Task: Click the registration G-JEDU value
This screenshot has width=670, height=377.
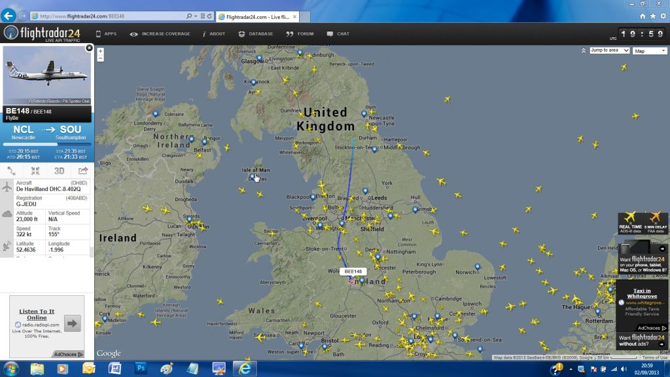Action: 26,204
